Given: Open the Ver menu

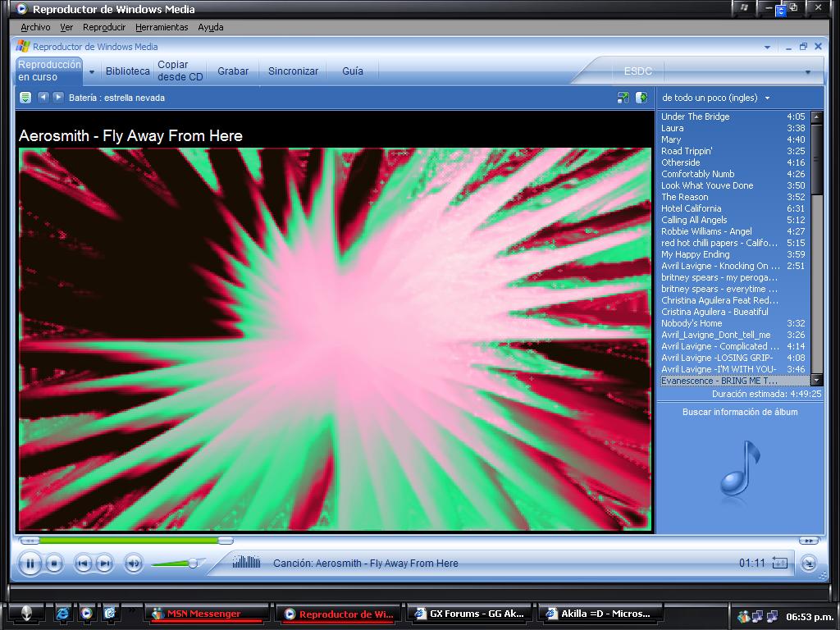Looking at the screenshot, I should pyautogui.click(x=66, y=27).
